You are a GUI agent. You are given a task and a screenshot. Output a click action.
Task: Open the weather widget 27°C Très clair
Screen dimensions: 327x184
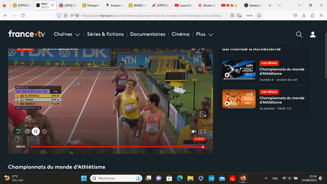14,178
